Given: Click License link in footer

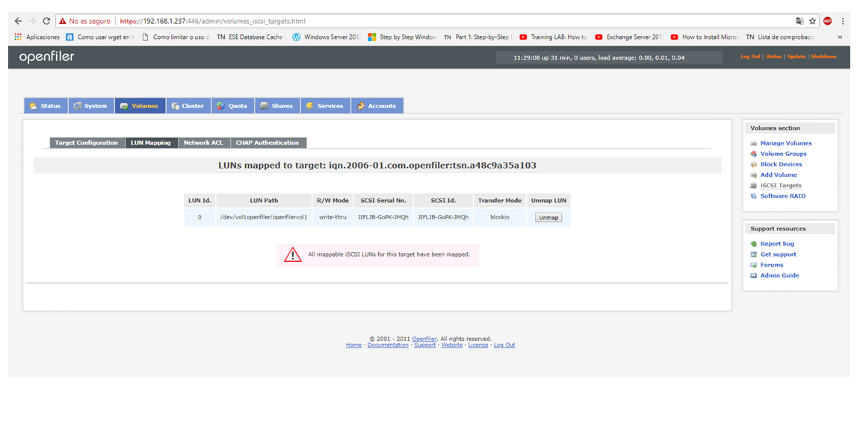Looking at the screenshot, I should (x=478, y=345).
